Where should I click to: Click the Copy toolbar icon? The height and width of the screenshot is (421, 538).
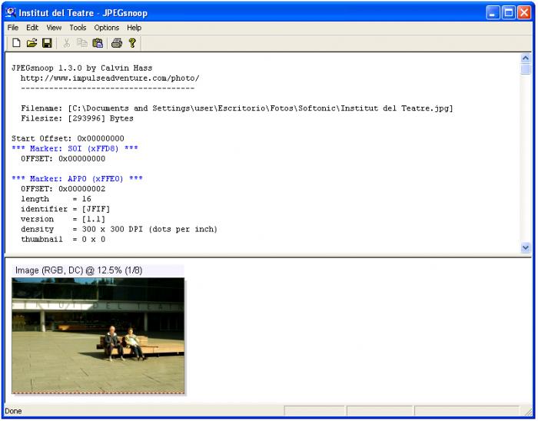82,43
